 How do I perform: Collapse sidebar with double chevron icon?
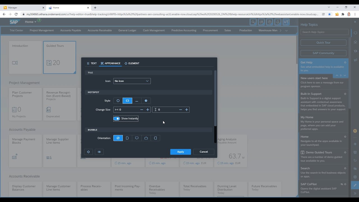click(x=355, y=193)
